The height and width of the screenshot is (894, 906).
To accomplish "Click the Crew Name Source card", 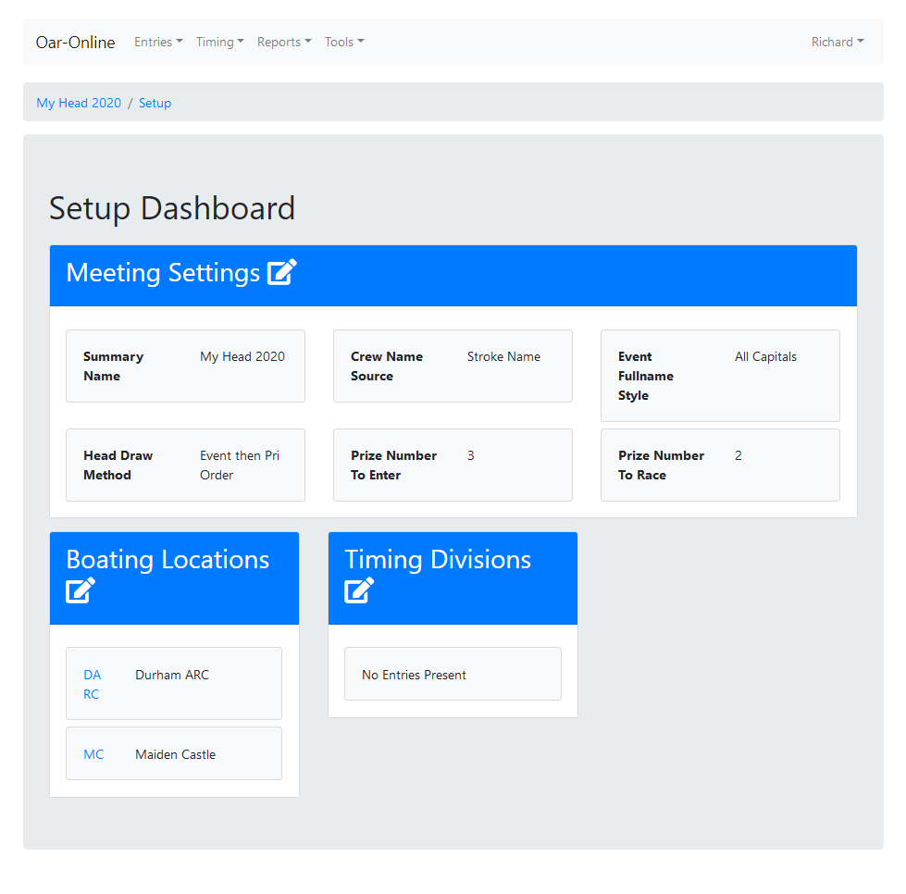I will point(453,366).
